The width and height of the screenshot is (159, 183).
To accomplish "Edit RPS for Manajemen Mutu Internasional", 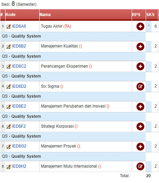I will pos(140,166).
